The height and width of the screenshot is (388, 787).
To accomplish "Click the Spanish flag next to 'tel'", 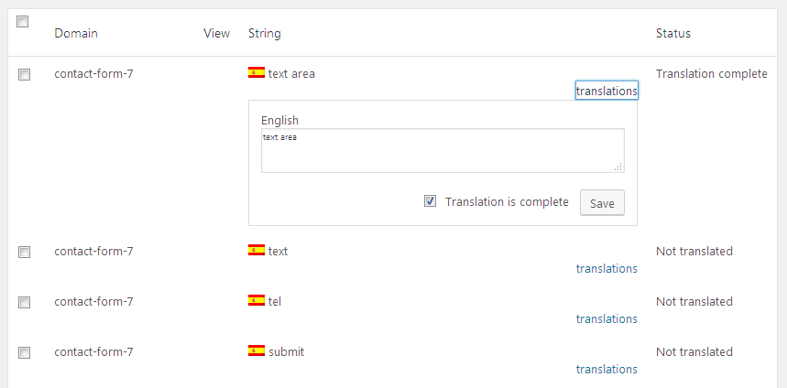I will pos(257,301).
